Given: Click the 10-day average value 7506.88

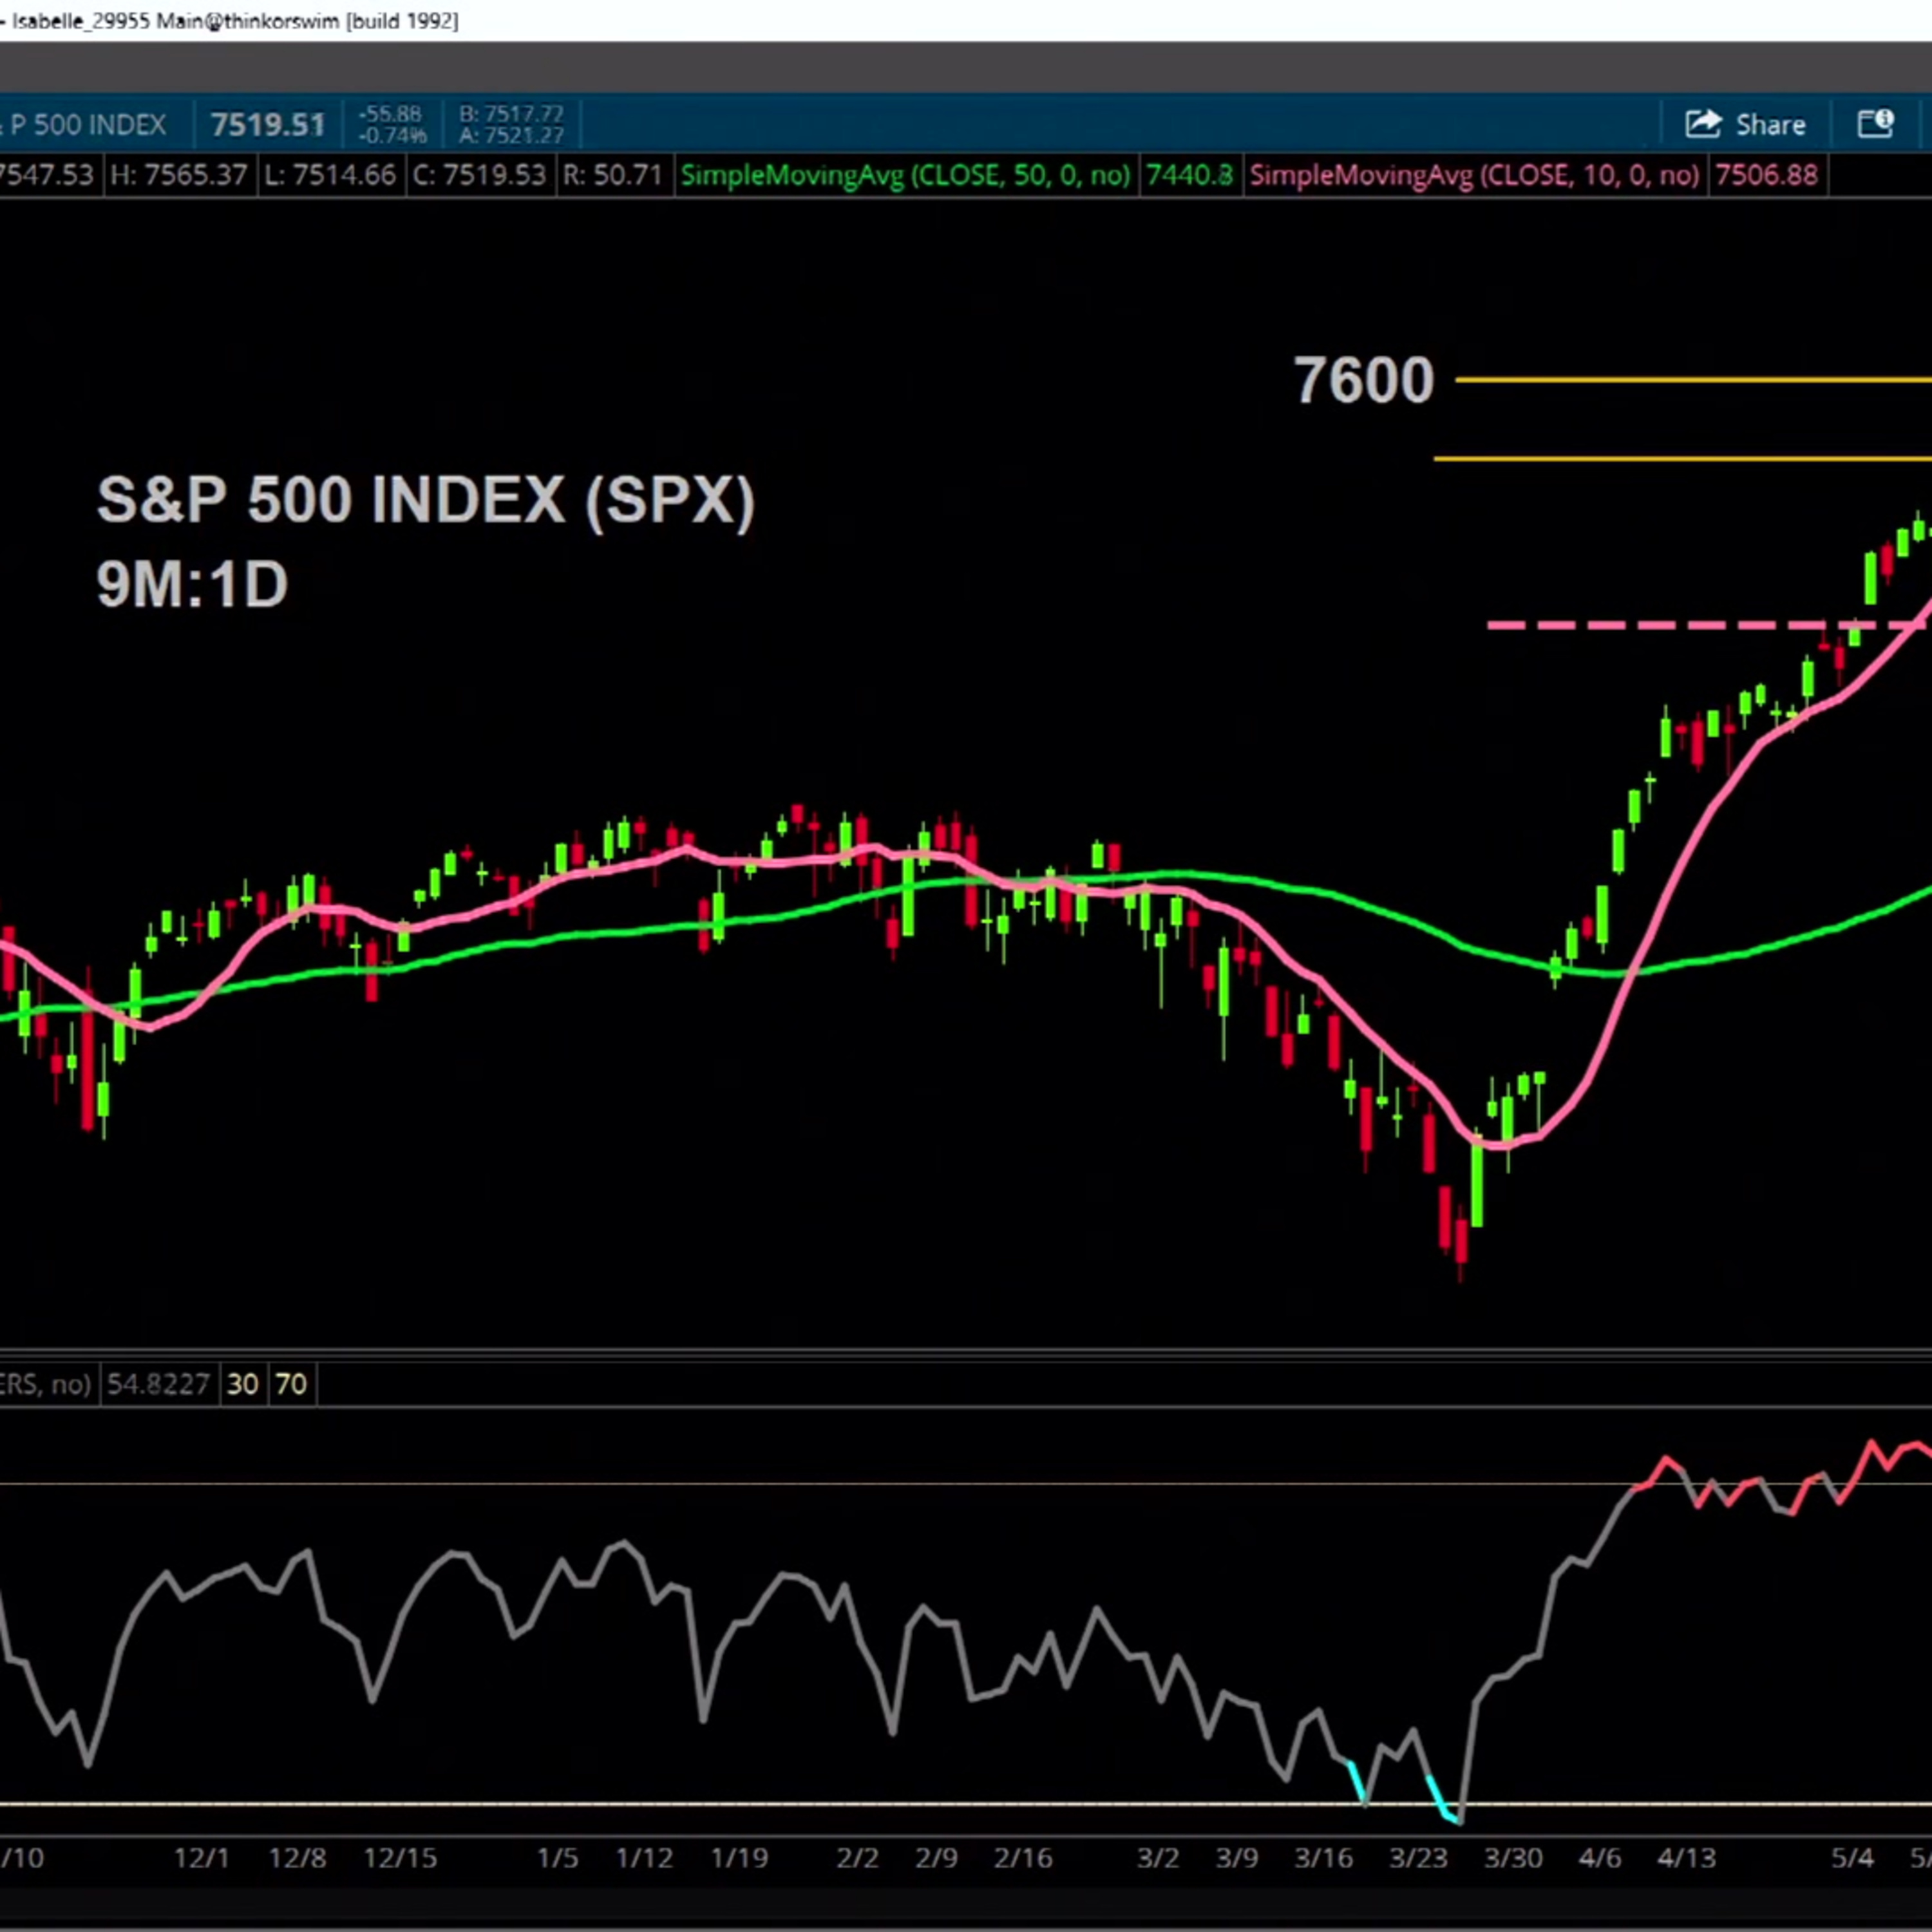Looking at the screenshot, I should [x=1766, y=175].
